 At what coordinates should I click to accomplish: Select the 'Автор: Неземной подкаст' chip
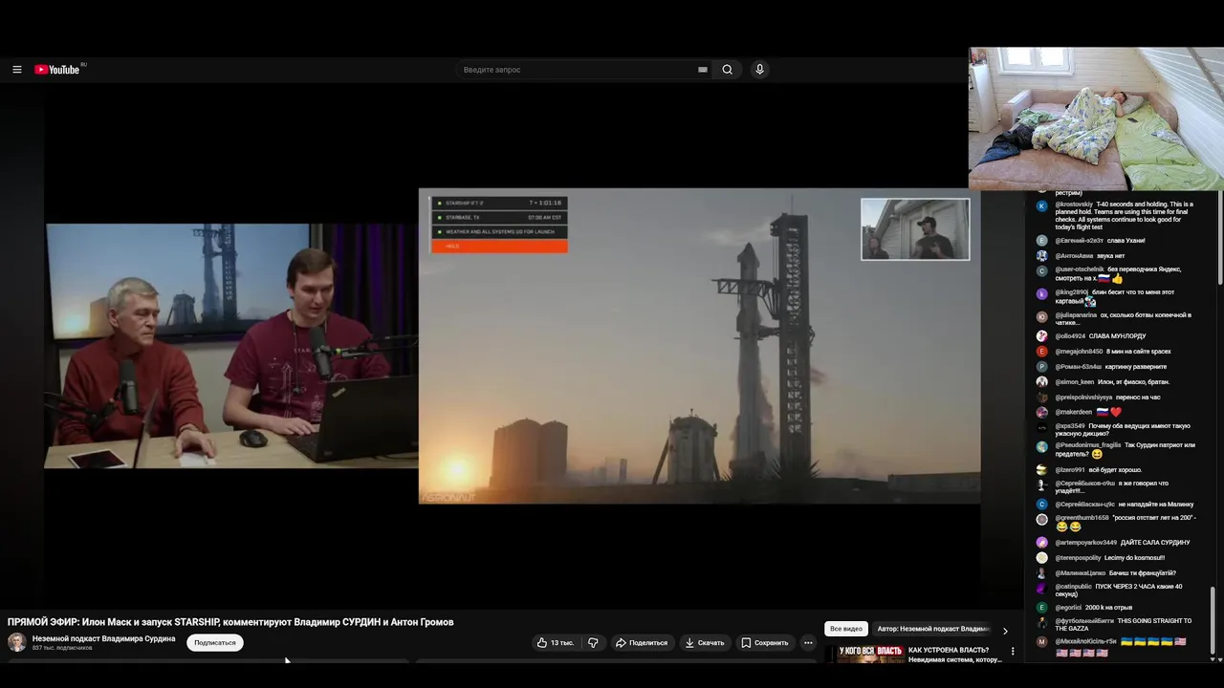click(933, 629)
